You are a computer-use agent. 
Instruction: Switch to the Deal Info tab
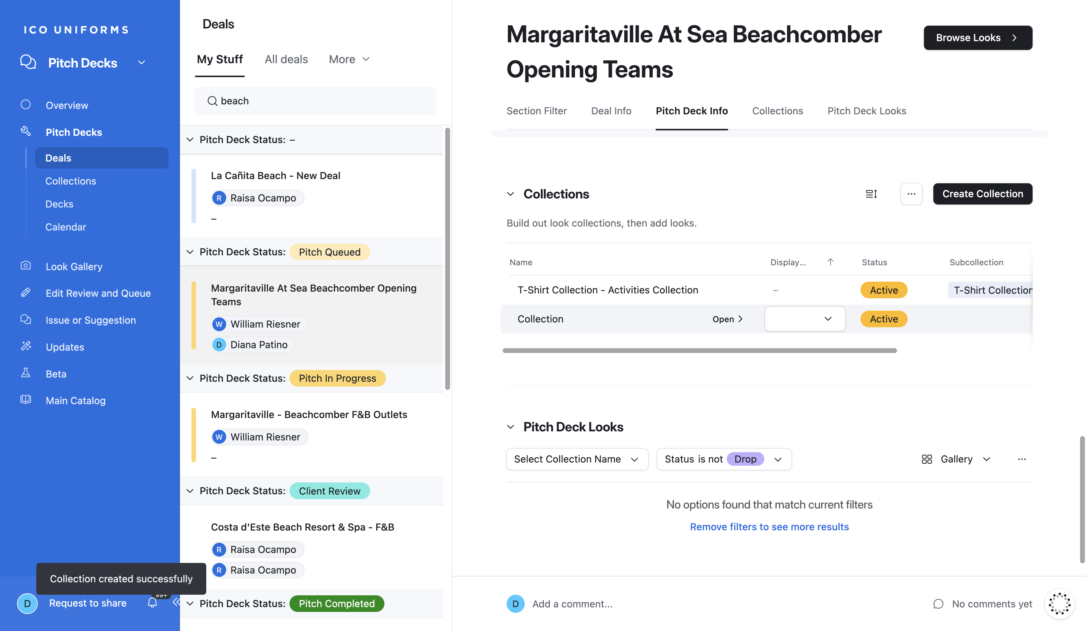click(x=611, y=111)
